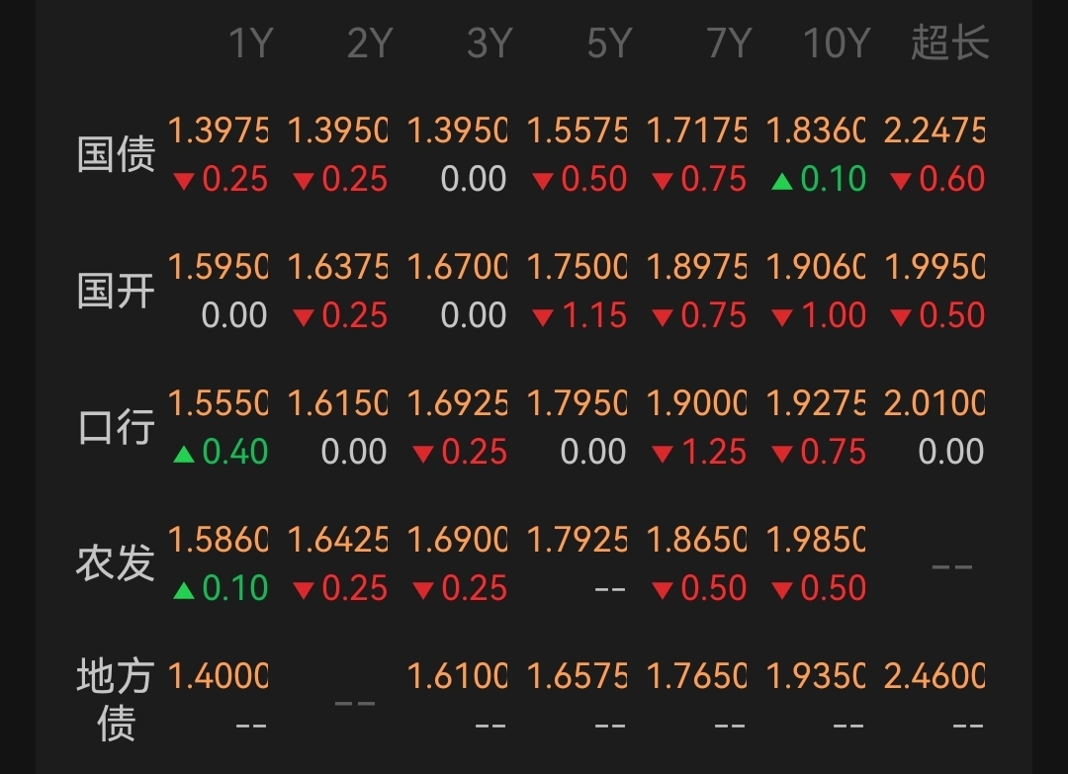Open the 国债 10Y yield 1.8360

click(816, 130)
